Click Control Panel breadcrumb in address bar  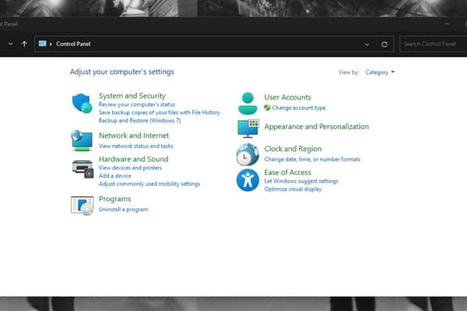point(73,44)
